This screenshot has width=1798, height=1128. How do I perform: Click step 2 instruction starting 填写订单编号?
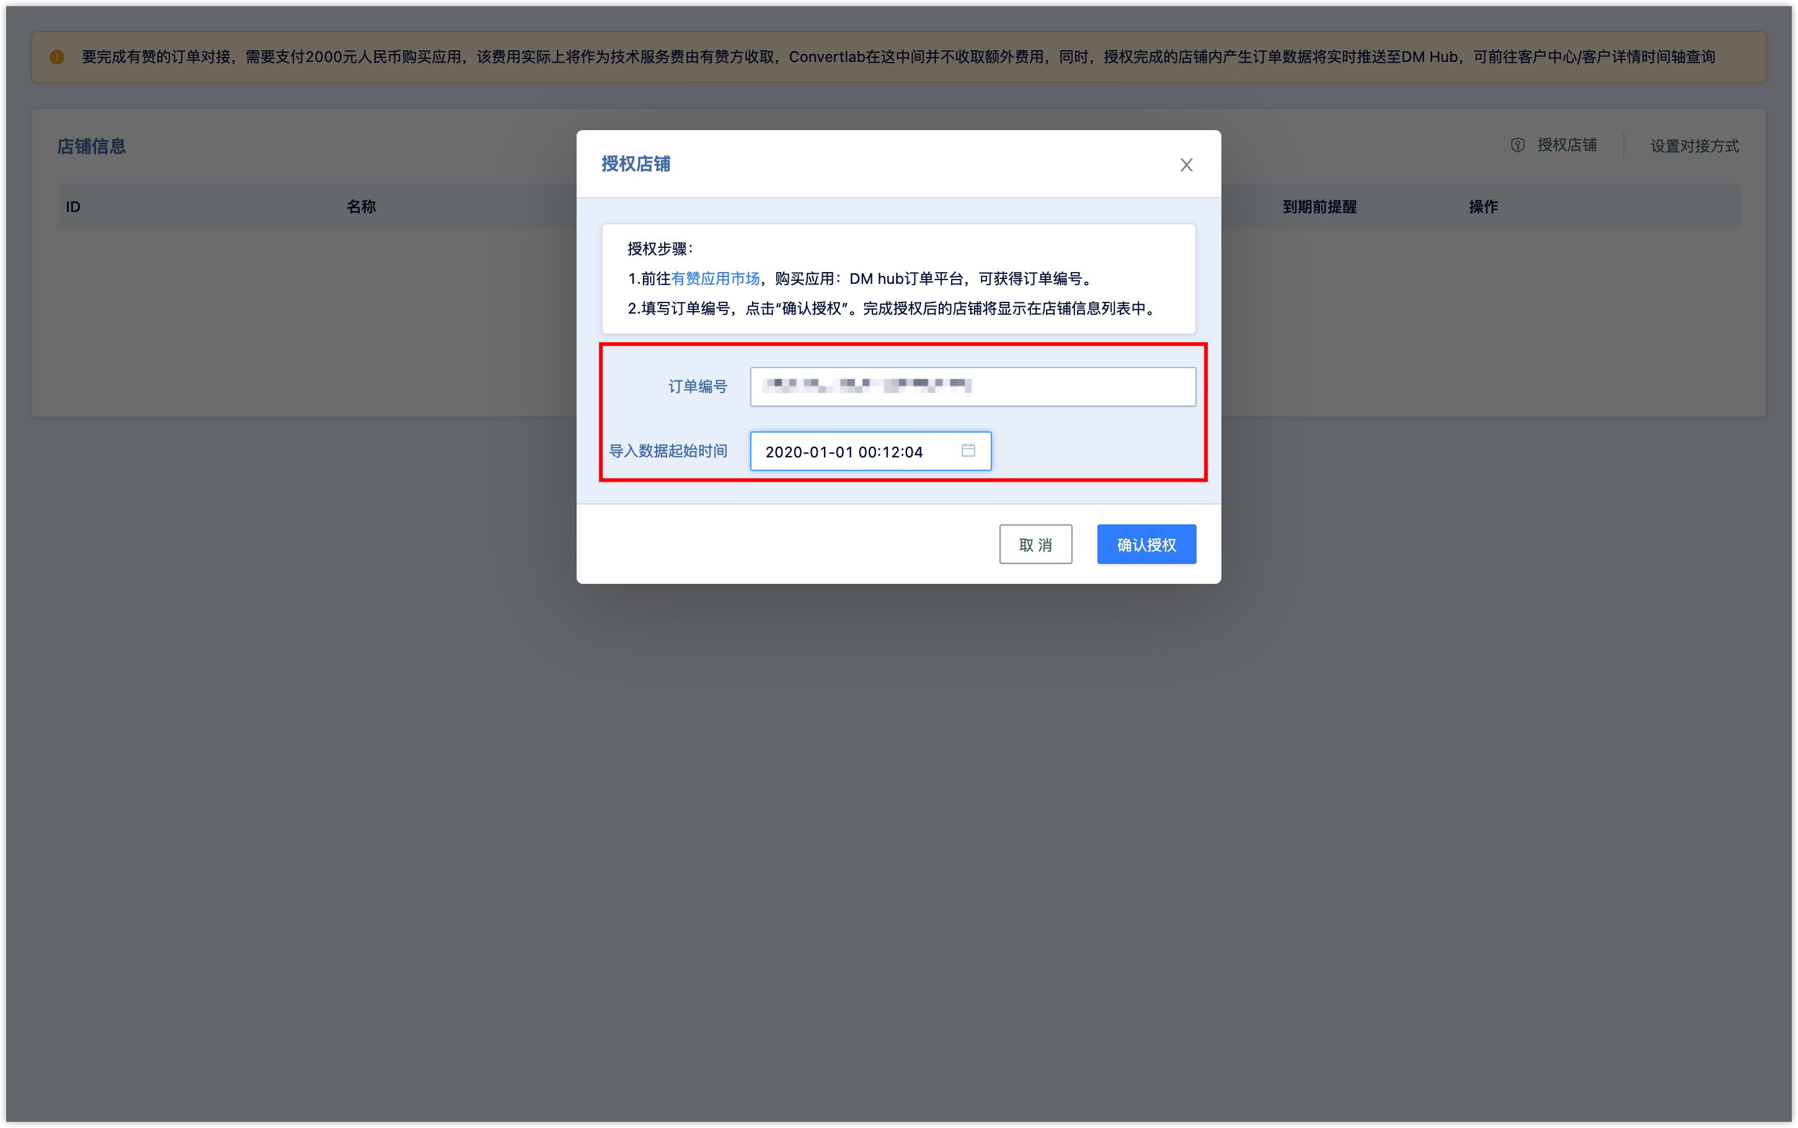coord(893,308)
